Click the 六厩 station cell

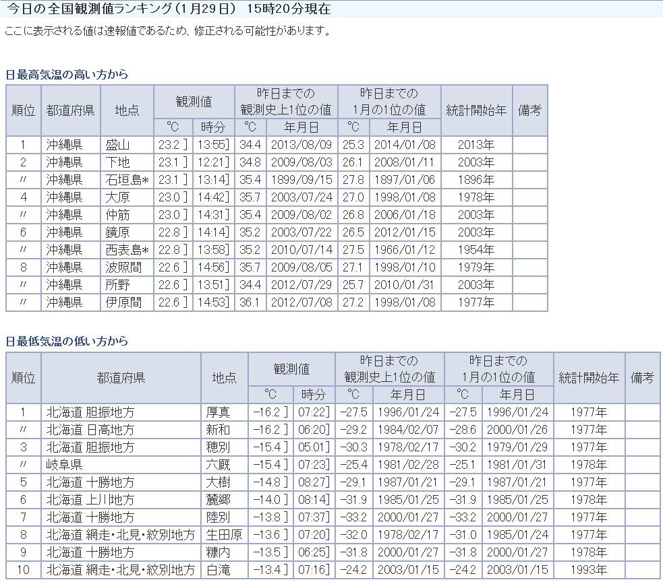pos(218,465)
